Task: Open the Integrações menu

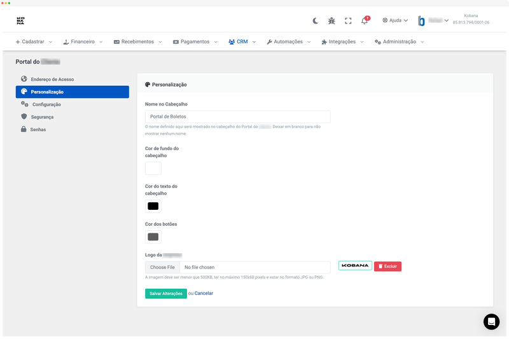Action: click(342, 41)
